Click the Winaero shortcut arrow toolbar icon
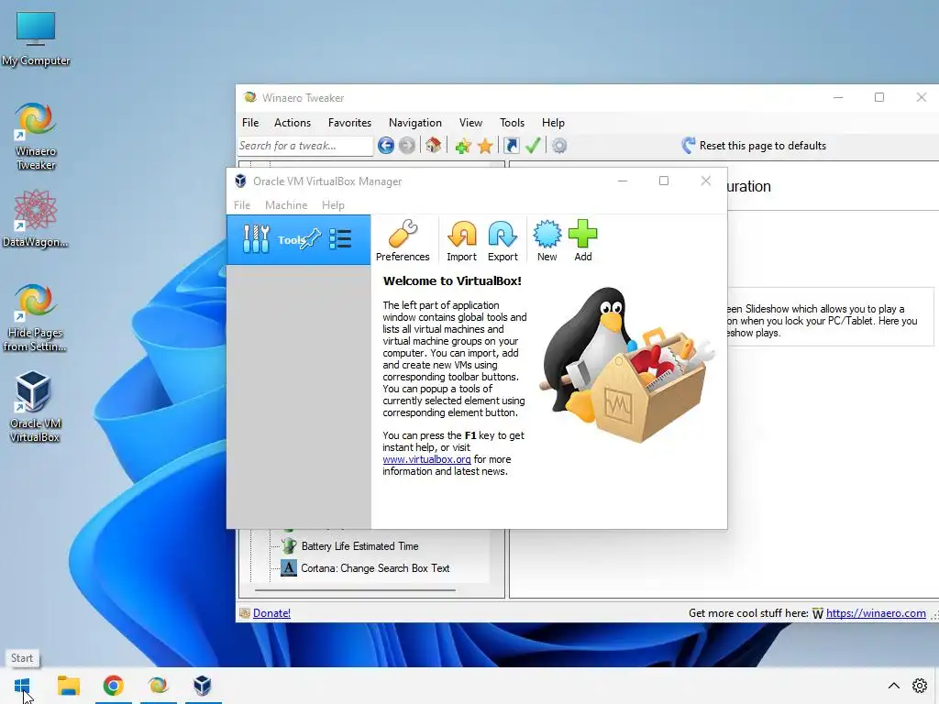Image resolution: width=939 pixels, height=704 pixels. [x=511, y=146]
